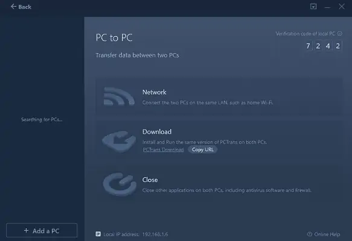
Task: Click the local IP address icon
Action: [x=98, y=234]
